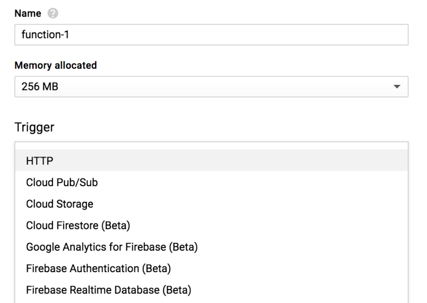Click the Memory allocated label
Viewport: 427px width, 303px height.
(x=55, y=65)
